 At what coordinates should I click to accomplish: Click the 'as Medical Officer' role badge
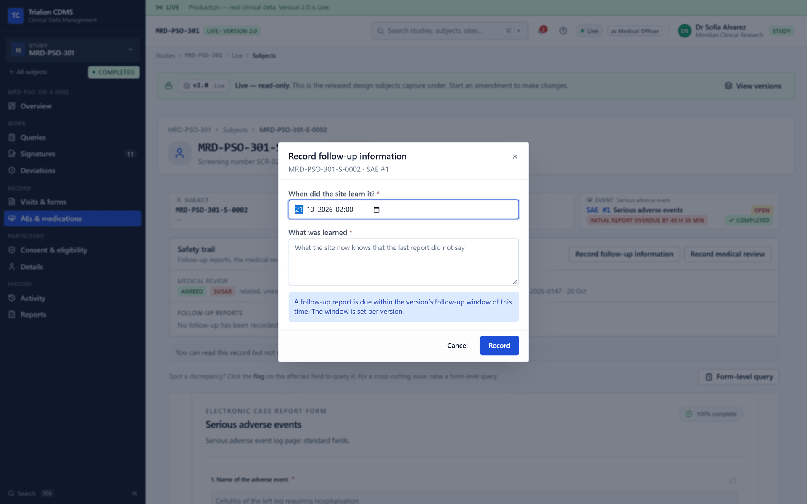coord(635,31)
